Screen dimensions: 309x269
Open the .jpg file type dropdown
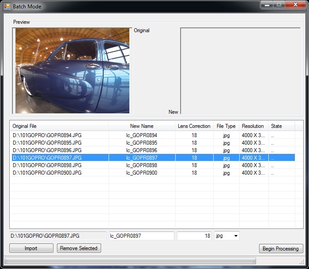(227, 236)
